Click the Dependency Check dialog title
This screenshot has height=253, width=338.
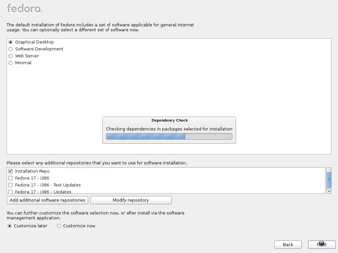[x=170, y=120]
